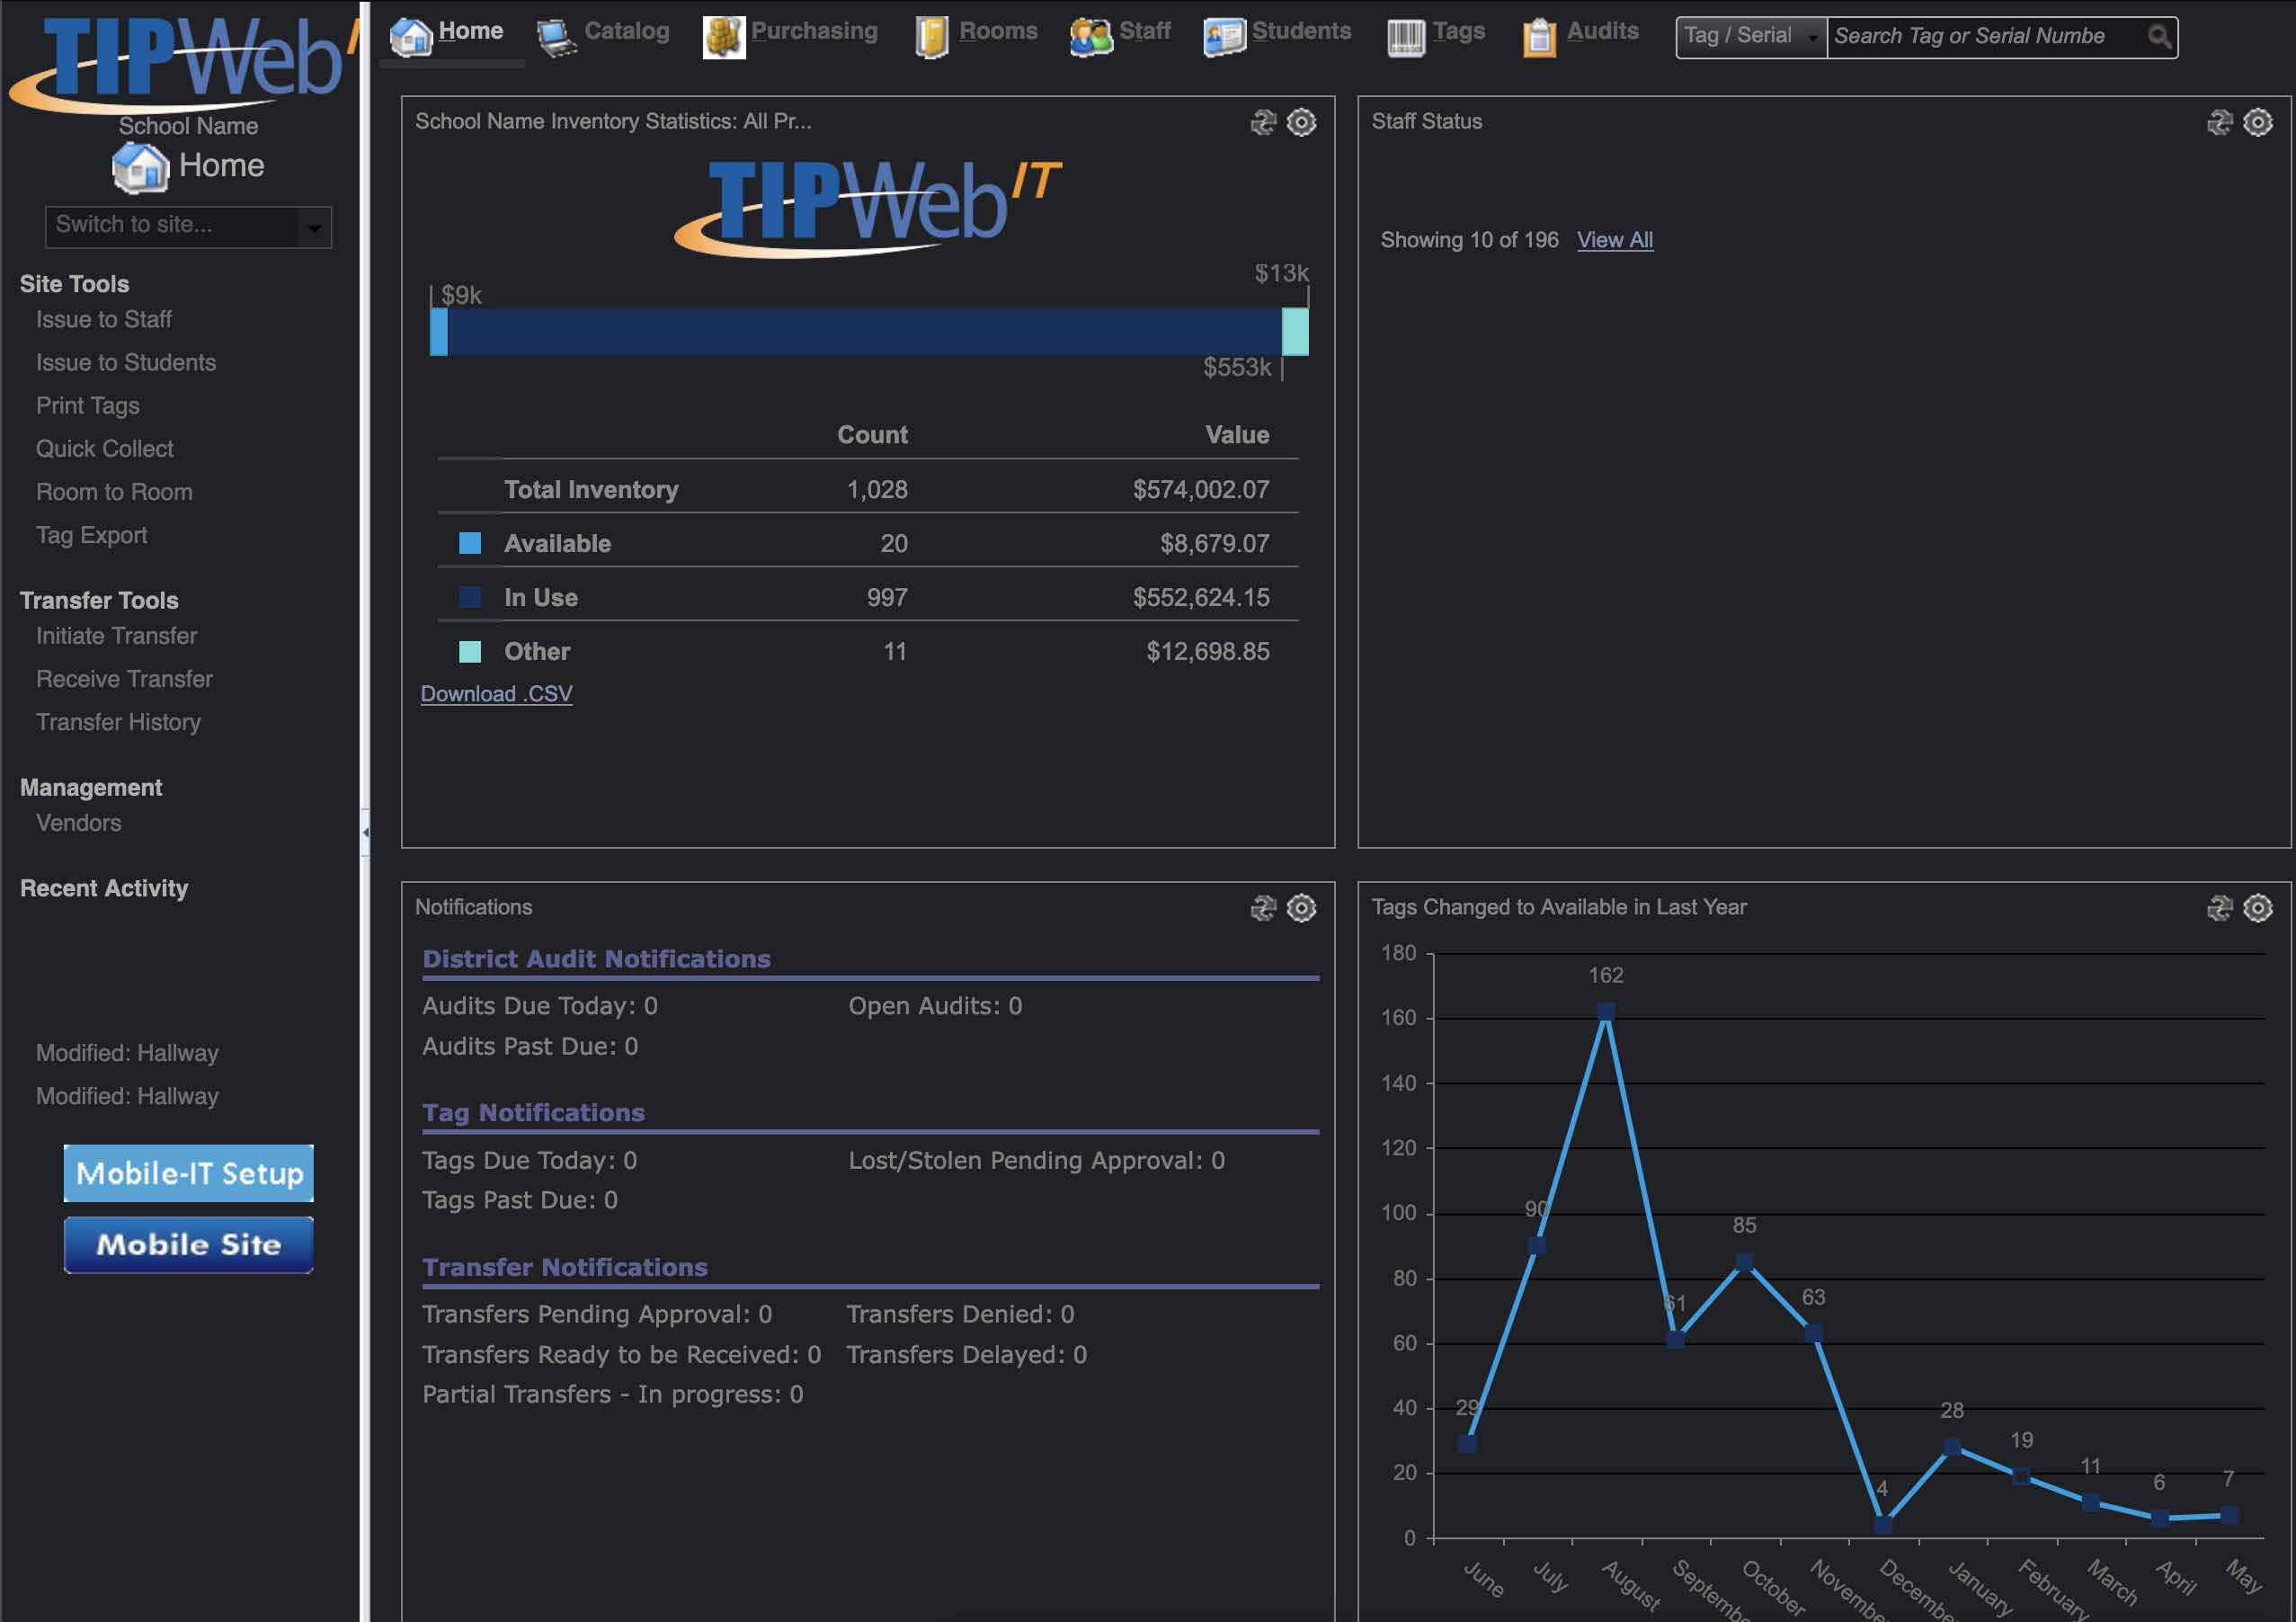Screen dimensions: 2296x1622
Task: Click the Available blue color swatch
Action: pyautogui.click(x=470, y=544)
